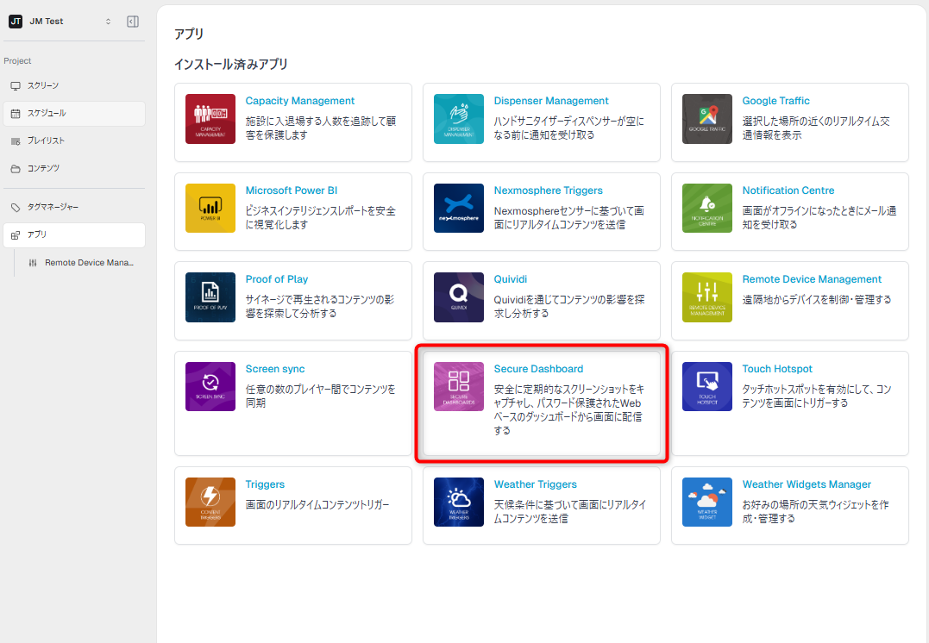Open the Triggers app icon
The width and height of the screenshot is (929, 643).
[x=210, y=503]
